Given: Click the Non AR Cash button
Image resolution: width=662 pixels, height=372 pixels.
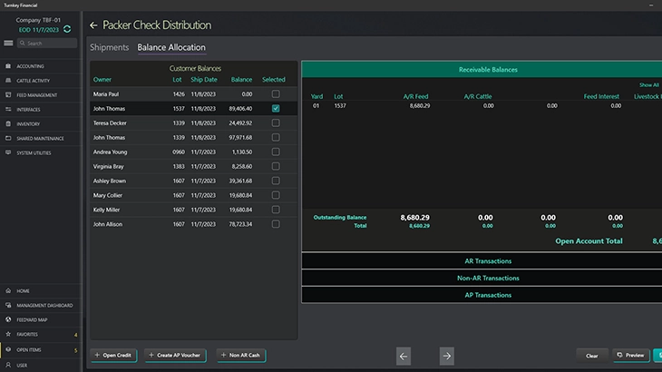Looking at the screenshot, I should point(240,355).
